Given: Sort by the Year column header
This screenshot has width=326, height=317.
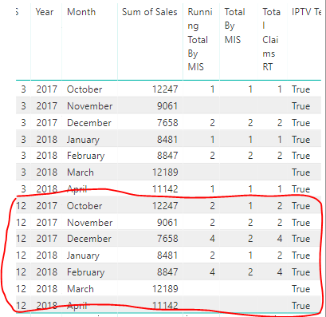Looking at the screenshot, I should coord(45,12).
